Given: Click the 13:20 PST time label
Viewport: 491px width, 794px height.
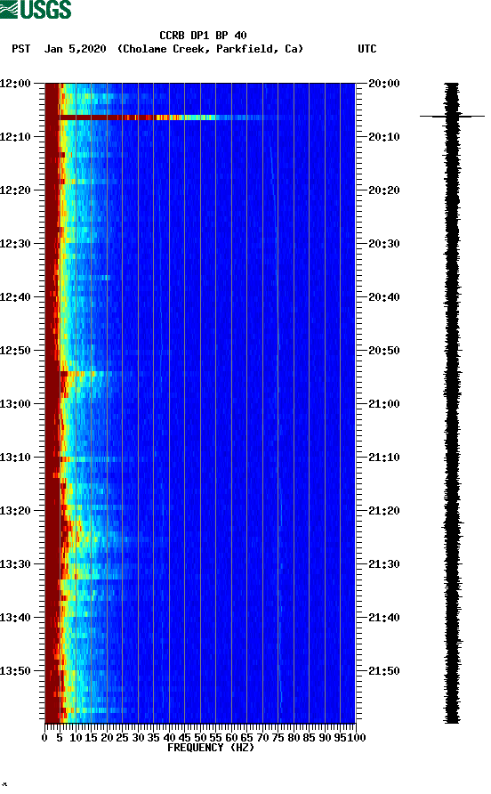Looking at the screenshot, I should pyautogui.click(x=15, y=511).
